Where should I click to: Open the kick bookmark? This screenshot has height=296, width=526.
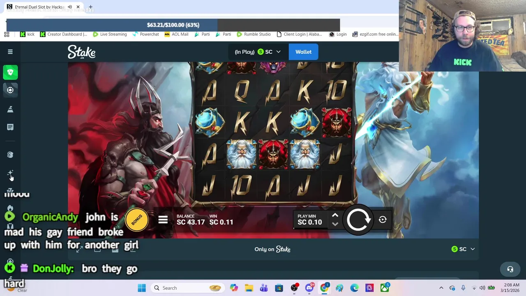click(27, 34)
